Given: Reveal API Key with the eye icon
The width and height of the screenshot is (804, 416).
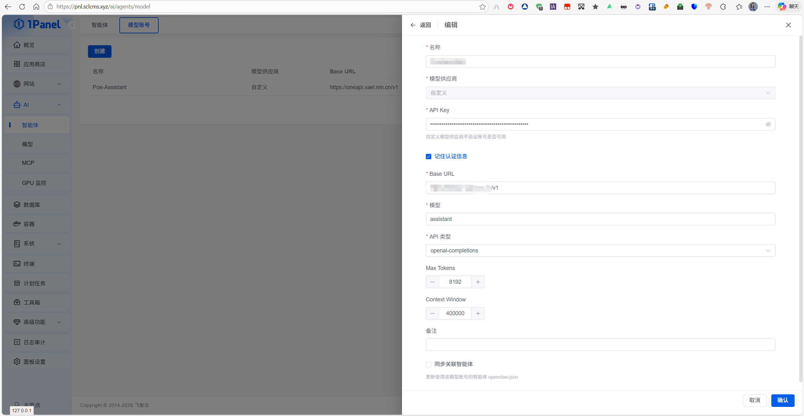Looking at the screenshot, I should click(768, 124).
